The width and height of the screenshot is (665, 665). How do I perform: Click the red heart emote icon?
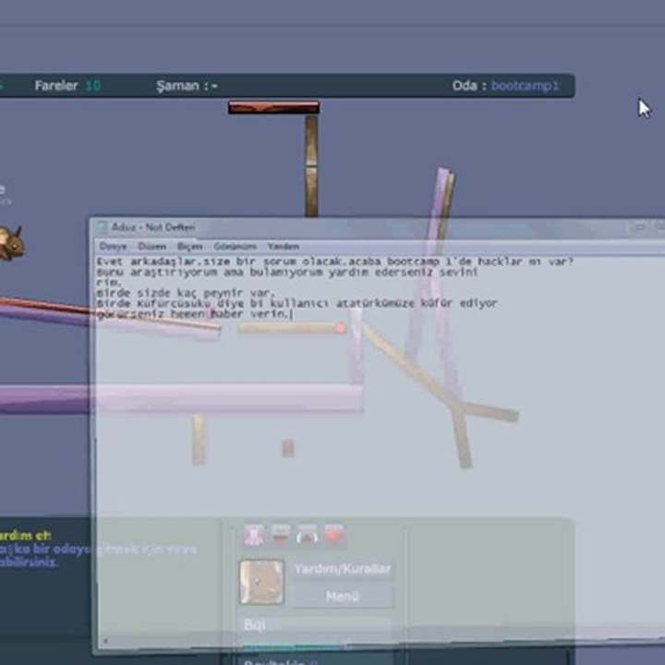pos(333,534)
